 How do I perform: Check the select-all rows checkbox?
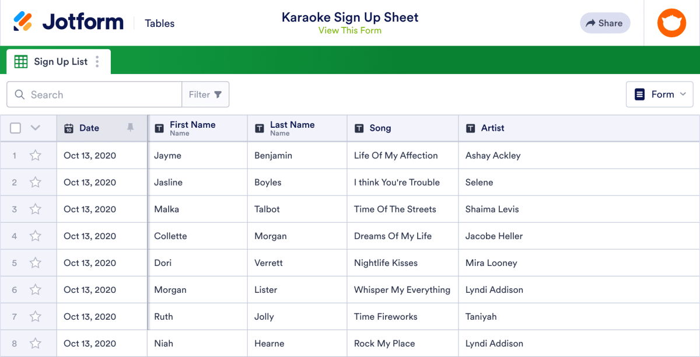point(15,128)
